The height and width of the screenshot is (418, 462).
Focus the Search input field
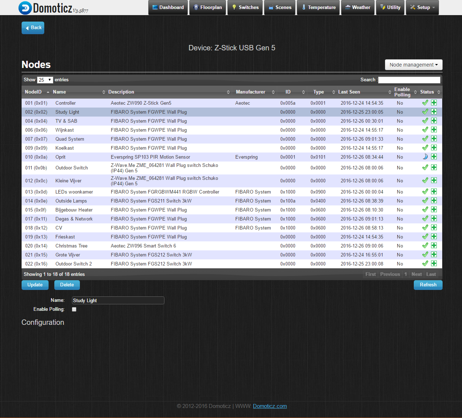[409, 80]
